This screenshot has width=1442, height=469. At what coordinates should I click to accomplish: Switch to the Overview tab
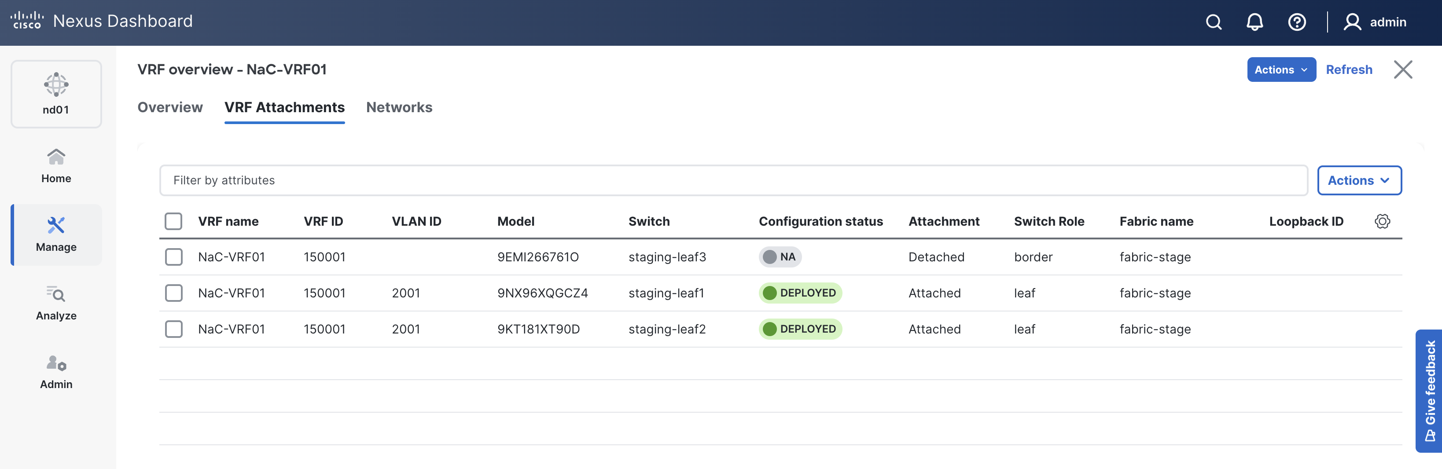coord(170,107)
